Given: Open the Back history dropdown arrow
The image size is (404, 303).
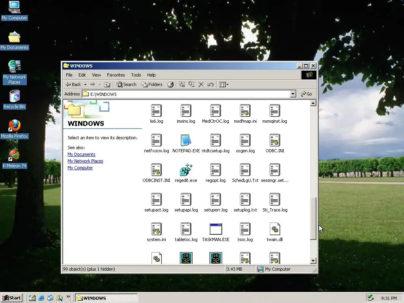Looking at the screenshot, I should click(85, 84).
